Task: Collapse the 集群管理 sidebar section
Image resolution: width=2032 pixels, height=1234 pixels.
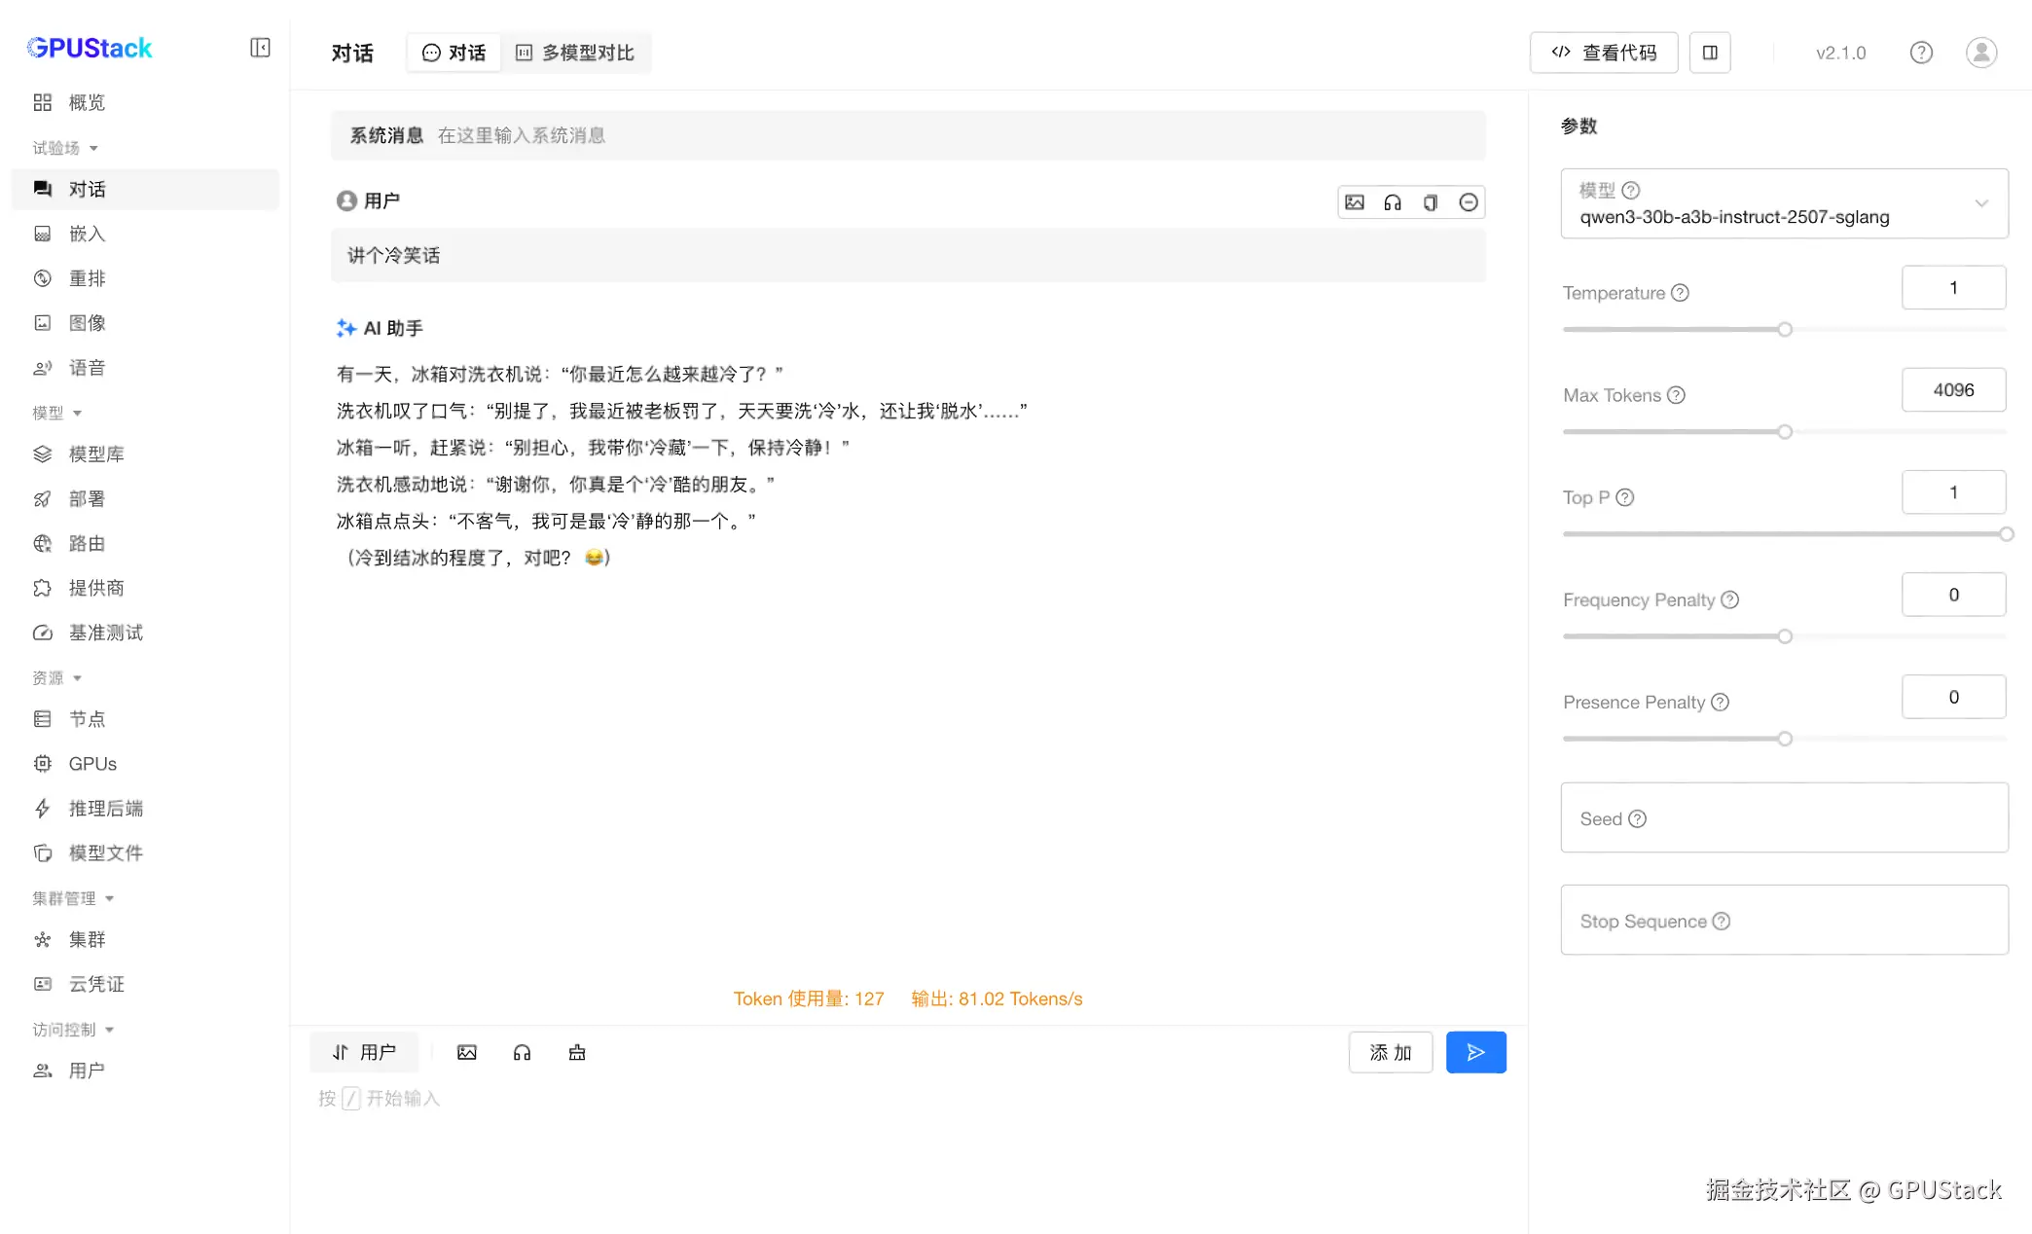Action: [x=73, y=898]
